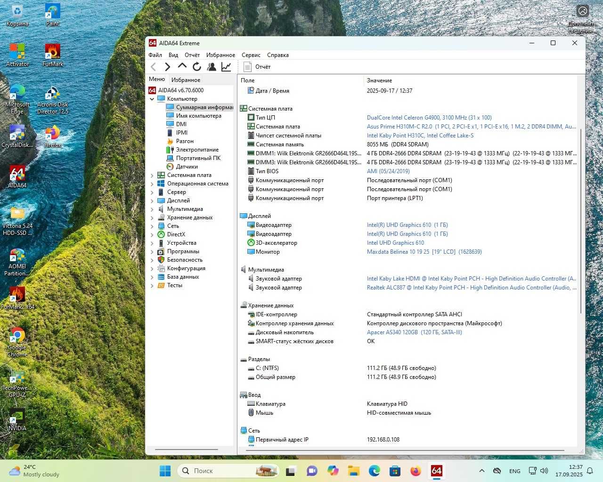Open the user profile toolbar icon
This screenshot has width=603, height=482.
(x=212, y=67)
